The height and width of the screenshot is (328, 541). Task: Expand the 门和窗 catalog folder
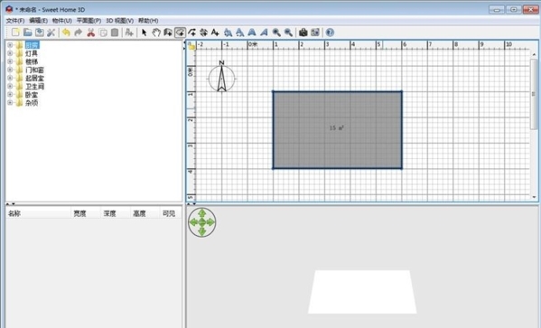pyautogui.click(x=10, y=70)
